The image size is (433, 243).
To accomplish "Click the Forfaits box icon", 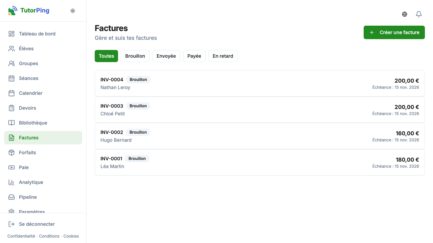I will 12,153.
